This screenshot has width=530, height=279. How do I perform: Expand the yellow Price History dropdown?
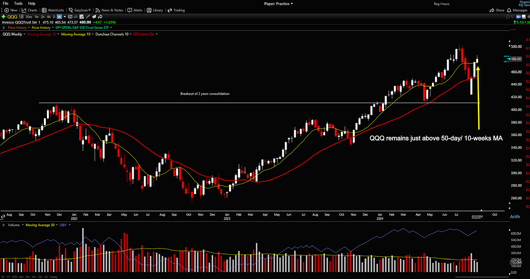pyautogui.click(x=53, y=28)
